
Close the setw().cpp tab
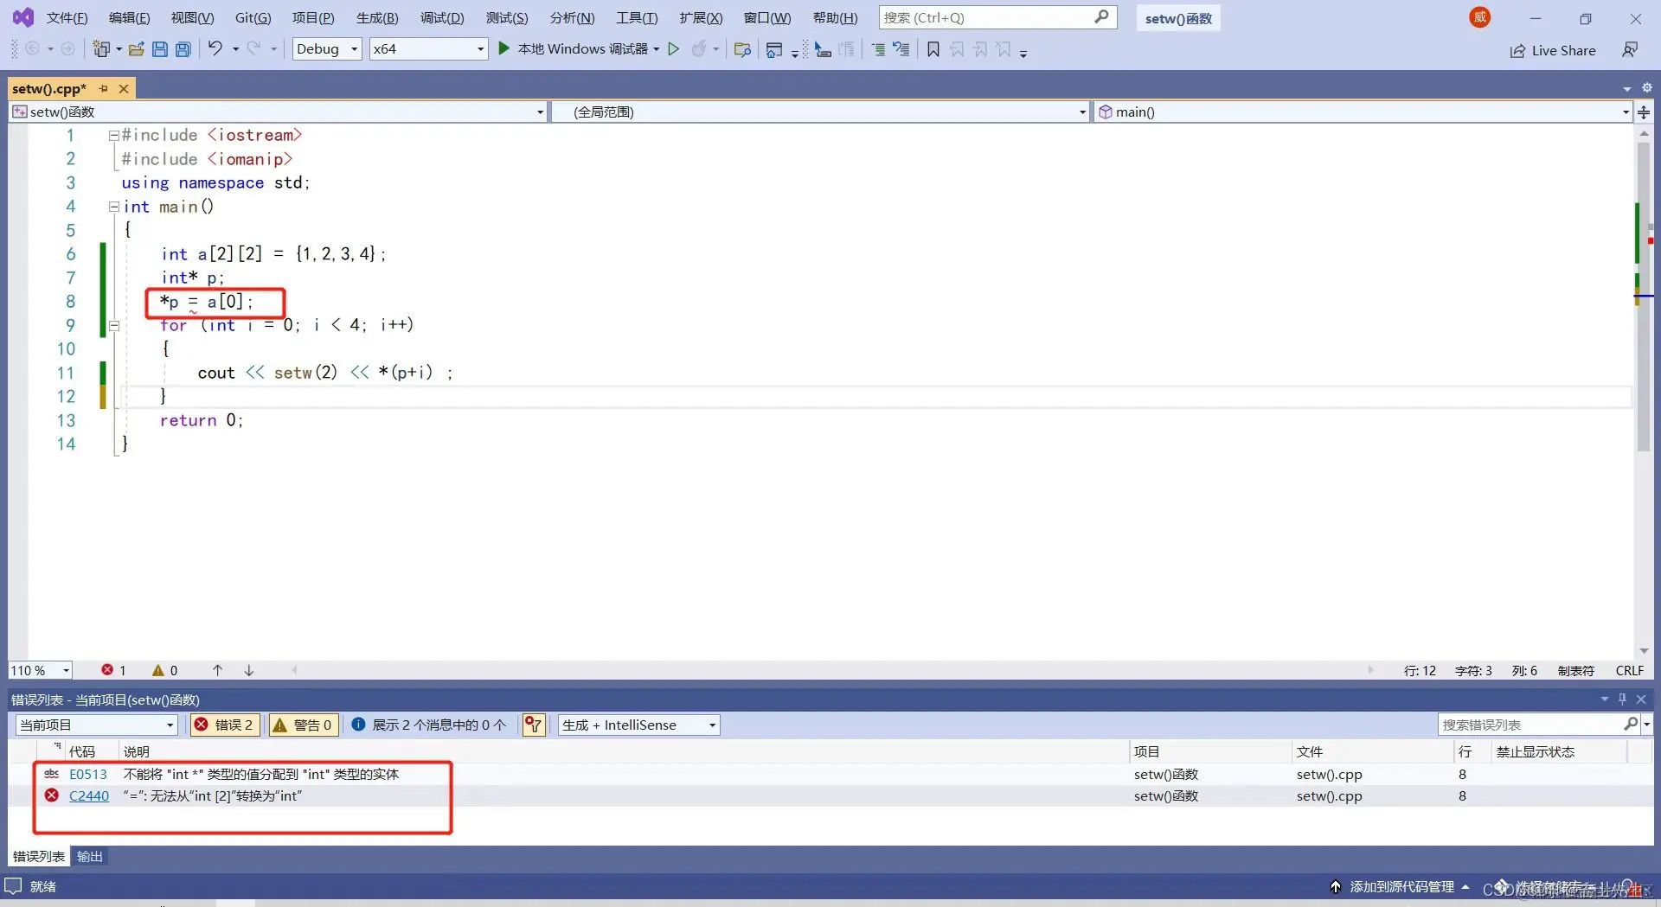124,88
